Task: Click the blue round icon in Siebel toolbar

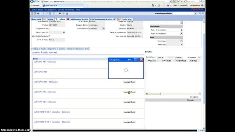Action: point(38,14)
